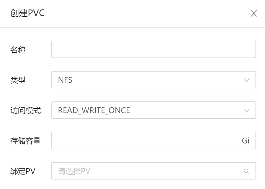
Task: Click the 类型 field label
Action: click(x=18, y=80)
